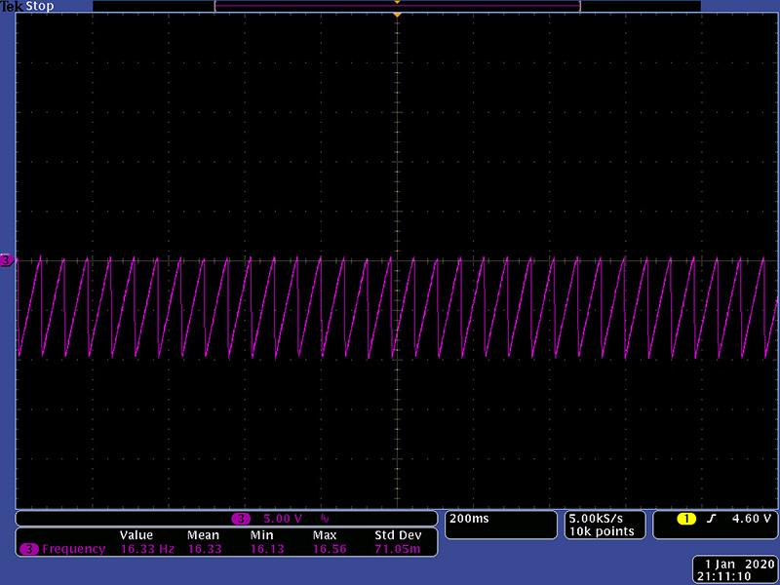This screenshot has width=780, height=585.
Task: Select the 200ms horizontal scale readout
Action: [469, 518]
